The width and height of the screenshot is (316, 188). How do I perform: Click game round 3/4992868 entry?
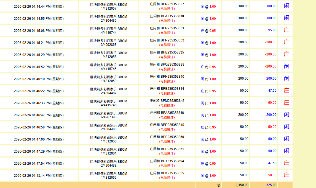coord(109,45)
